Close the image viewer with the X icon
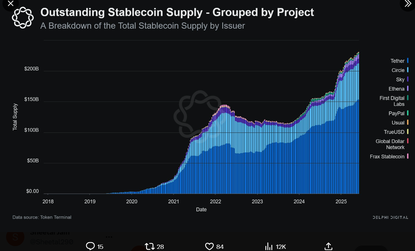The width and height of the screenshot is (415, 251). (10, 4)
